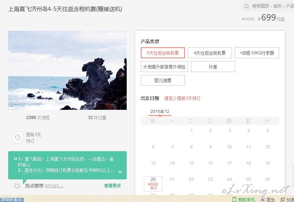Click the 加速 rocket icon in status bar
Image resolution: width=294 pixels, height=202 pixels.
[283, 200]
